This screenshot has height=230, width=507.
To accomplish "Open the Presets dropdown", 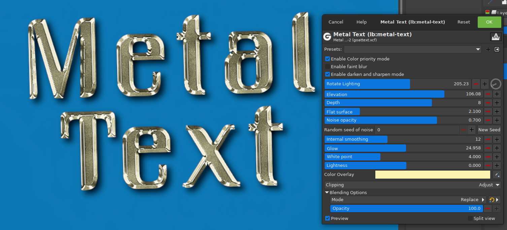I will (413, 49).
